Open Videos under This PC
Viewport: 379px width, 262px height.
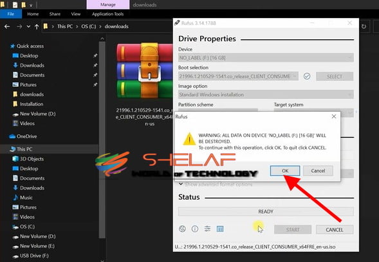coord(27,217)
